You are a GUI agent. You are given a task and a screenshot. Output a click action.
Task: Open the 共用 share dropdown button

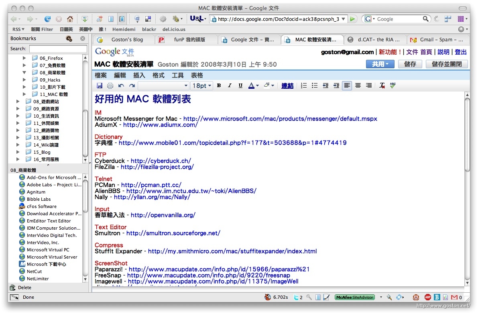[x=380, y=64]
